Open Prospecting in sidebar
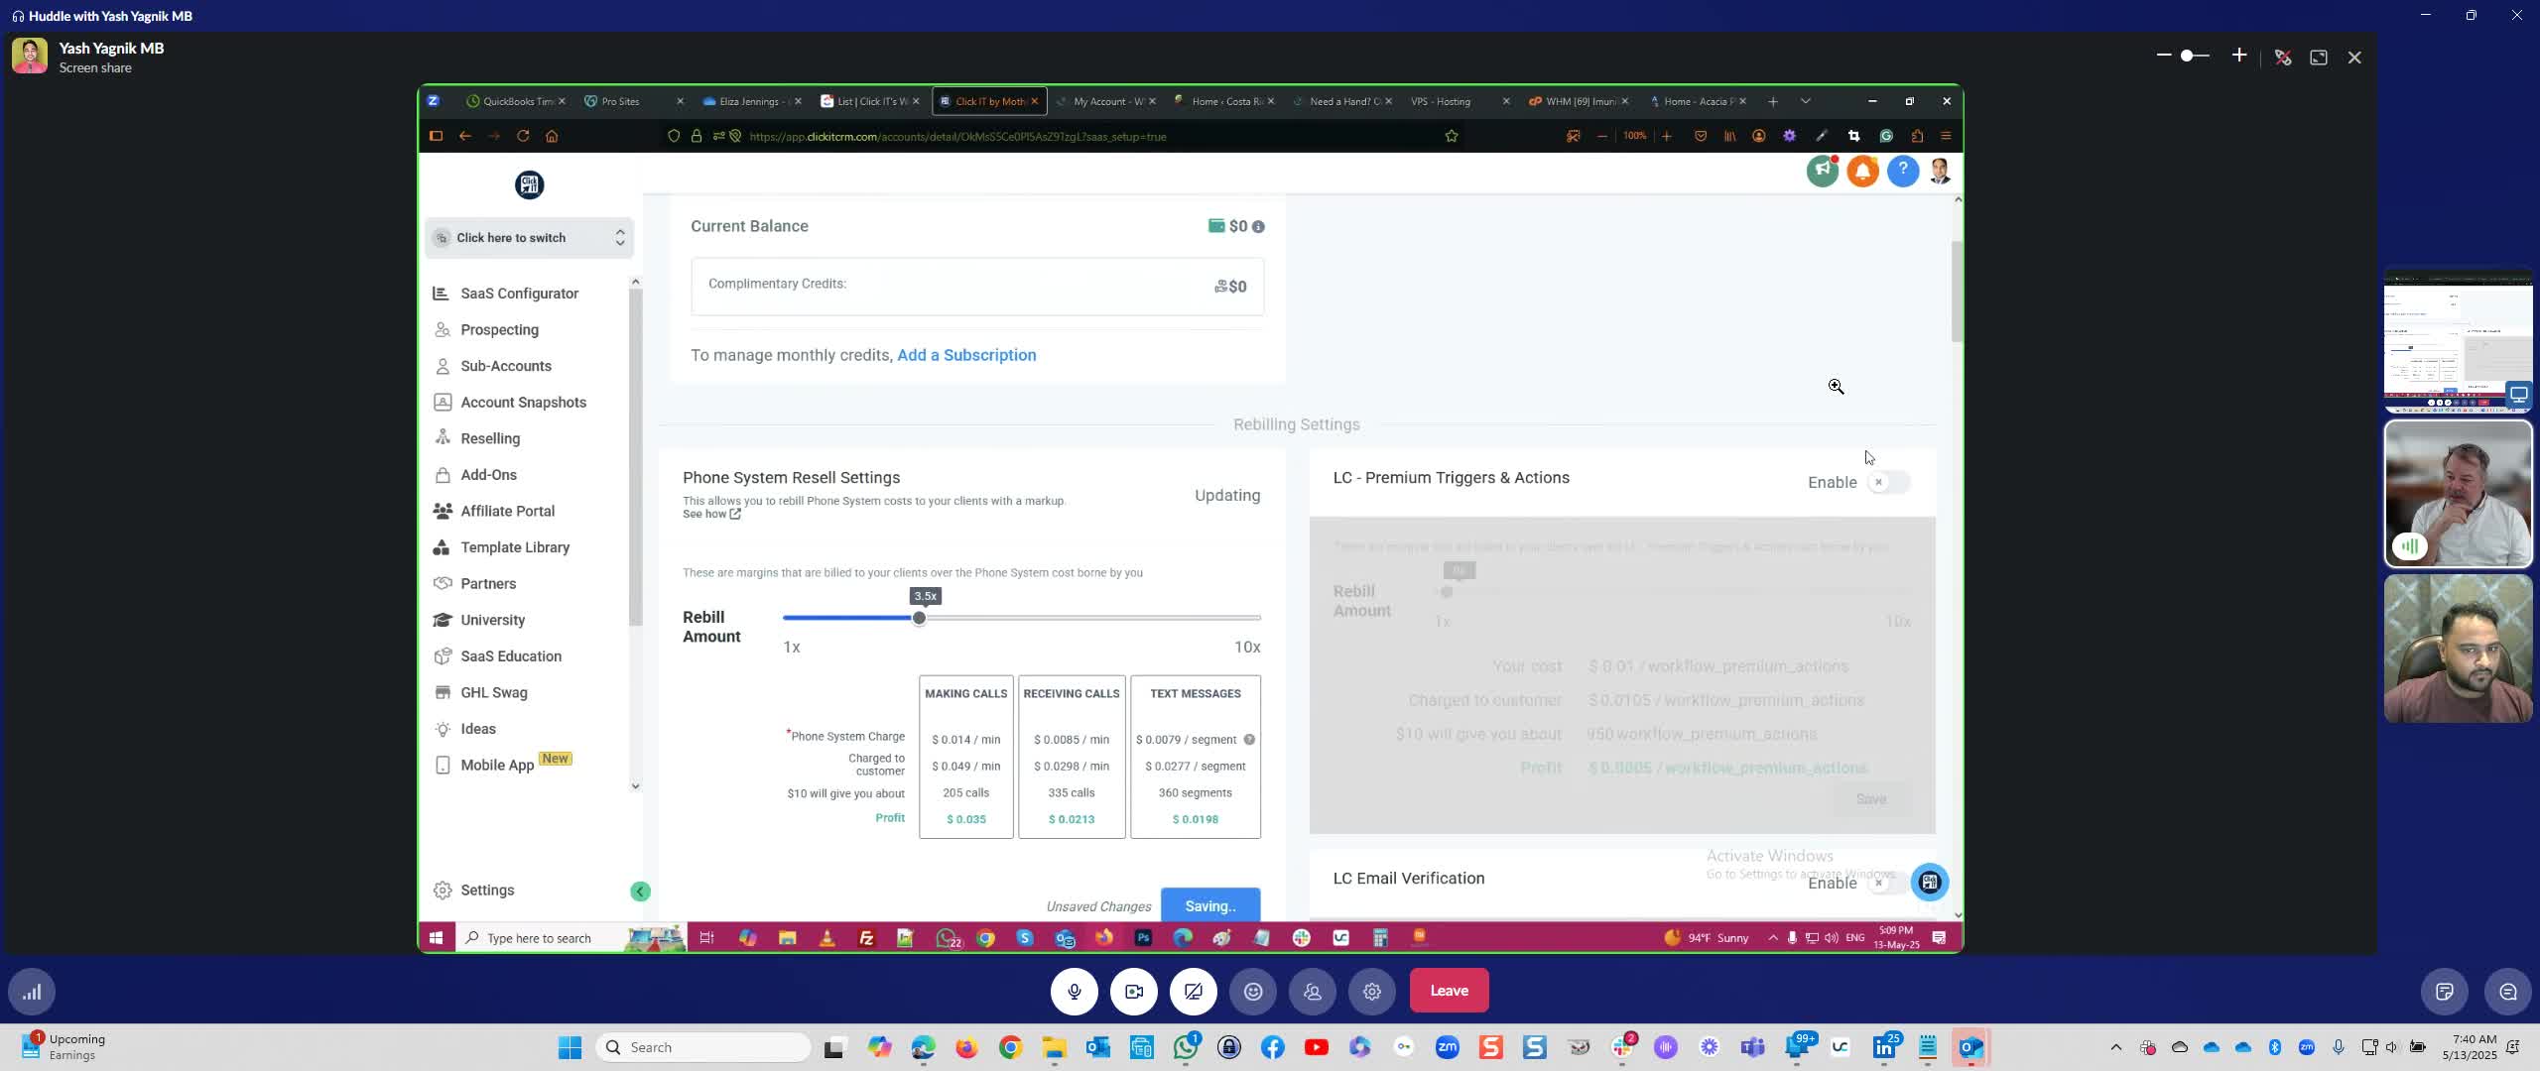 499,330
